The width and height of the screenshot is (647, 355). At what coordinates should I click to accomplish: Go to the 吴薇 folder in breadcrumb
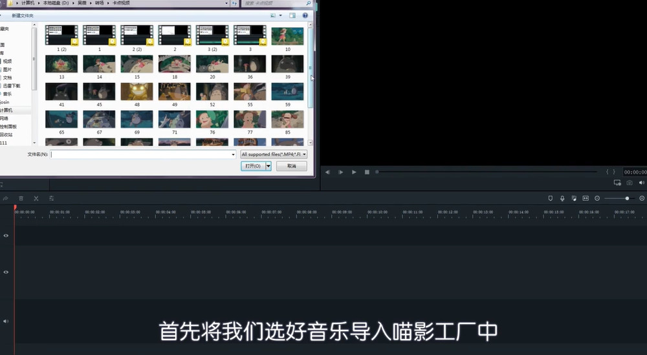click(82, 3)
